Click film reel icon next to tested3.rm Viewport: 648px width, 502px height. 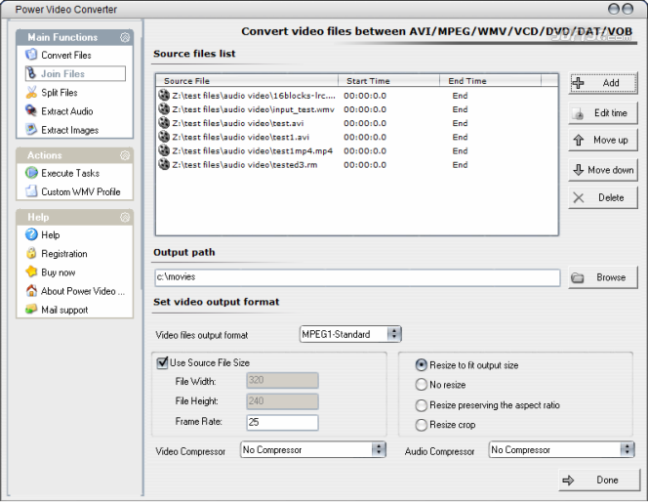(x=164, y=164)
